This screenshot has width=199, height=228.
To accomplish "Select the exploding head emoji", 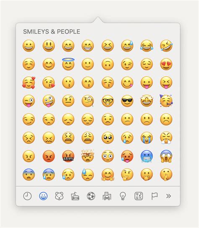I will click(x=88, y=156).
